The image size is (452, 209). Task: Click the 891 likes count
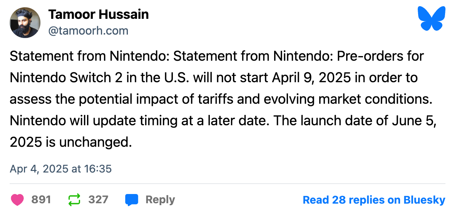click(41, 199)
